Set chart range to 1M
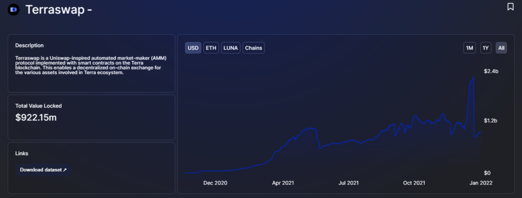 pyautogui.click(x=469, y=48)
